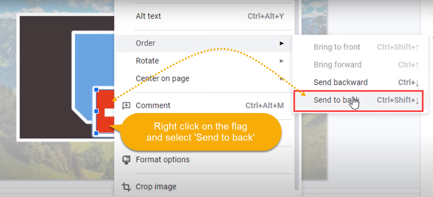Expand the Order submenu arrow

pos(282,43)
